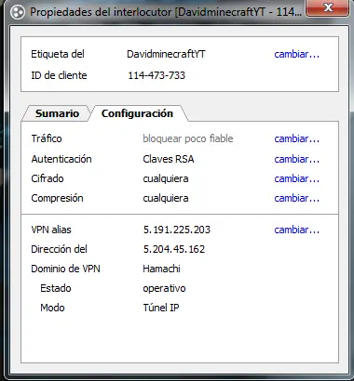Click the ID de cliente label
Image resolution: width=354 pixels, height=381 pixels.
[59, 75]
